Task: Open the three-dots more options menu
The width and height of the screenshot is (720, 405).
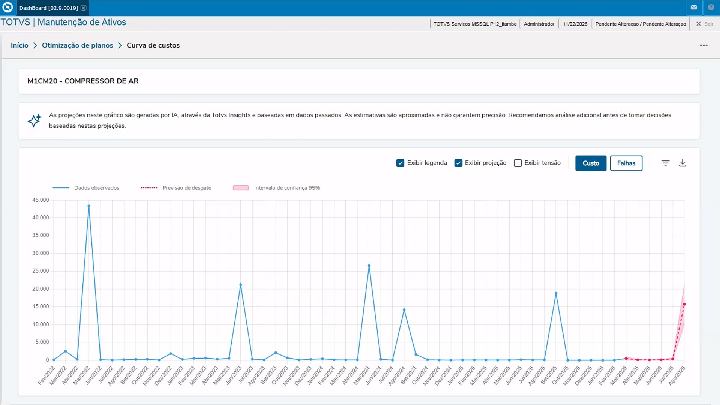Action: click(703, 45)
